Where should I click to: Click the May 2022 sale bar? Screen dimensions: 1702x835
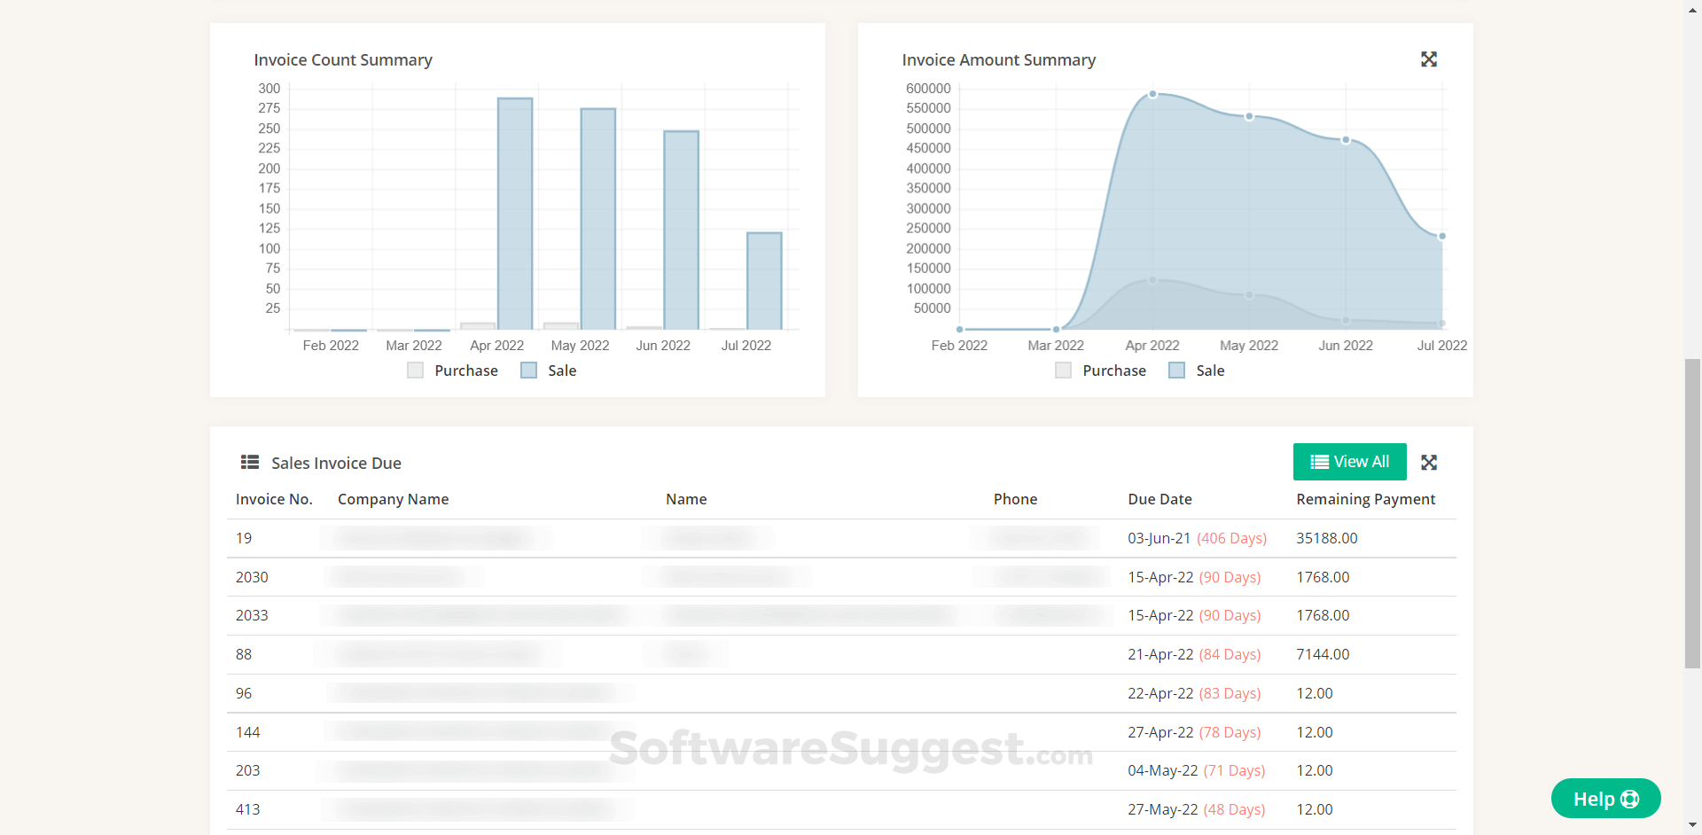click(597, 219)
